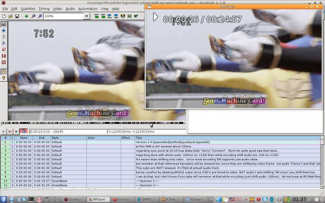Click the Effect column header
Viewport: 325px width, 203px height.
click(x=128, y=138)
